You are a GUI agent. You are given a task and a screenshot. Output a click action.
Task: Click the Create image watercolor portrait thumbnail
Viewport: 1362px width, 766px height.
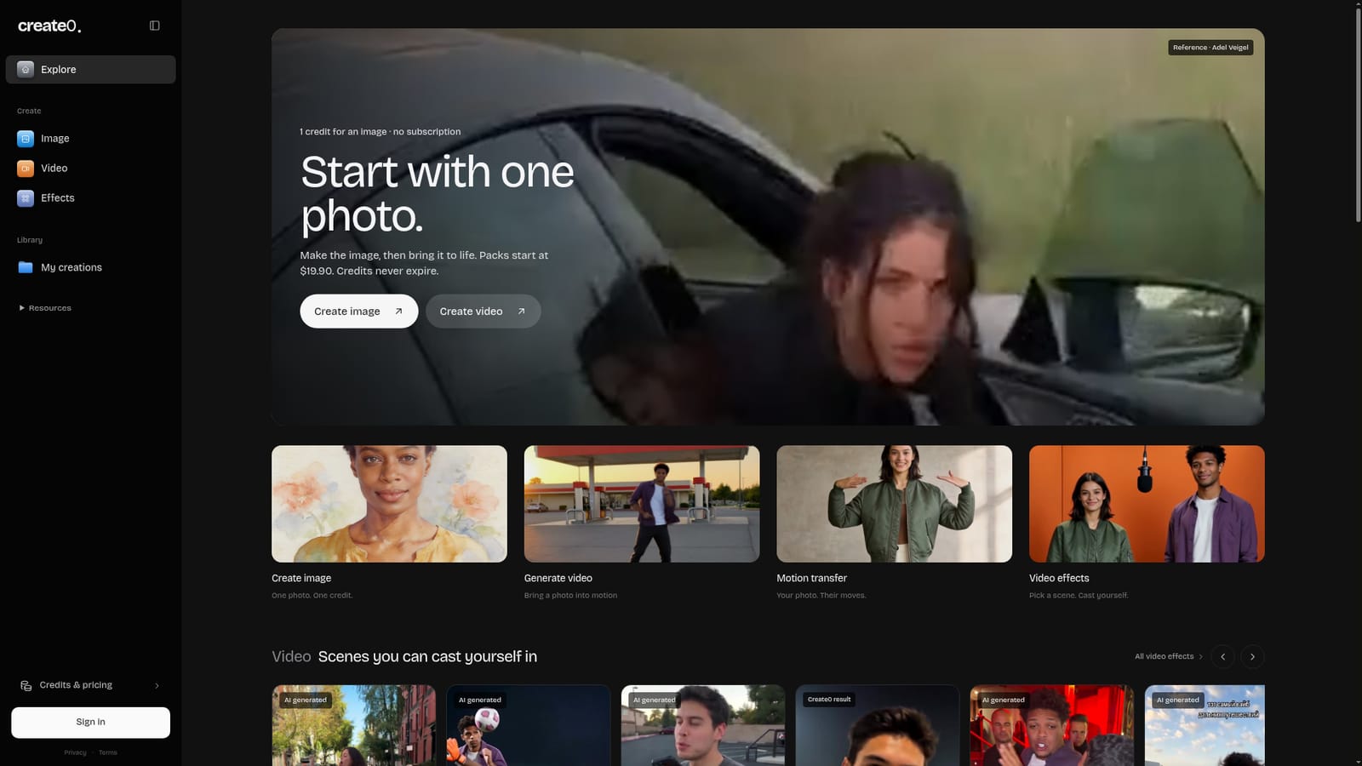click(x=389, y=504)
